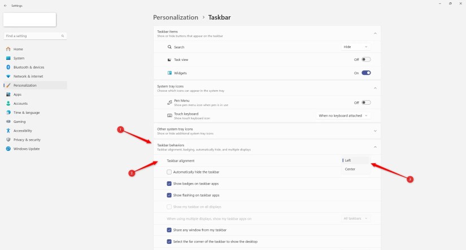This screenshot has height=250, width=466.
Task: Click the Accessibility icon
Action: [8, 131]
